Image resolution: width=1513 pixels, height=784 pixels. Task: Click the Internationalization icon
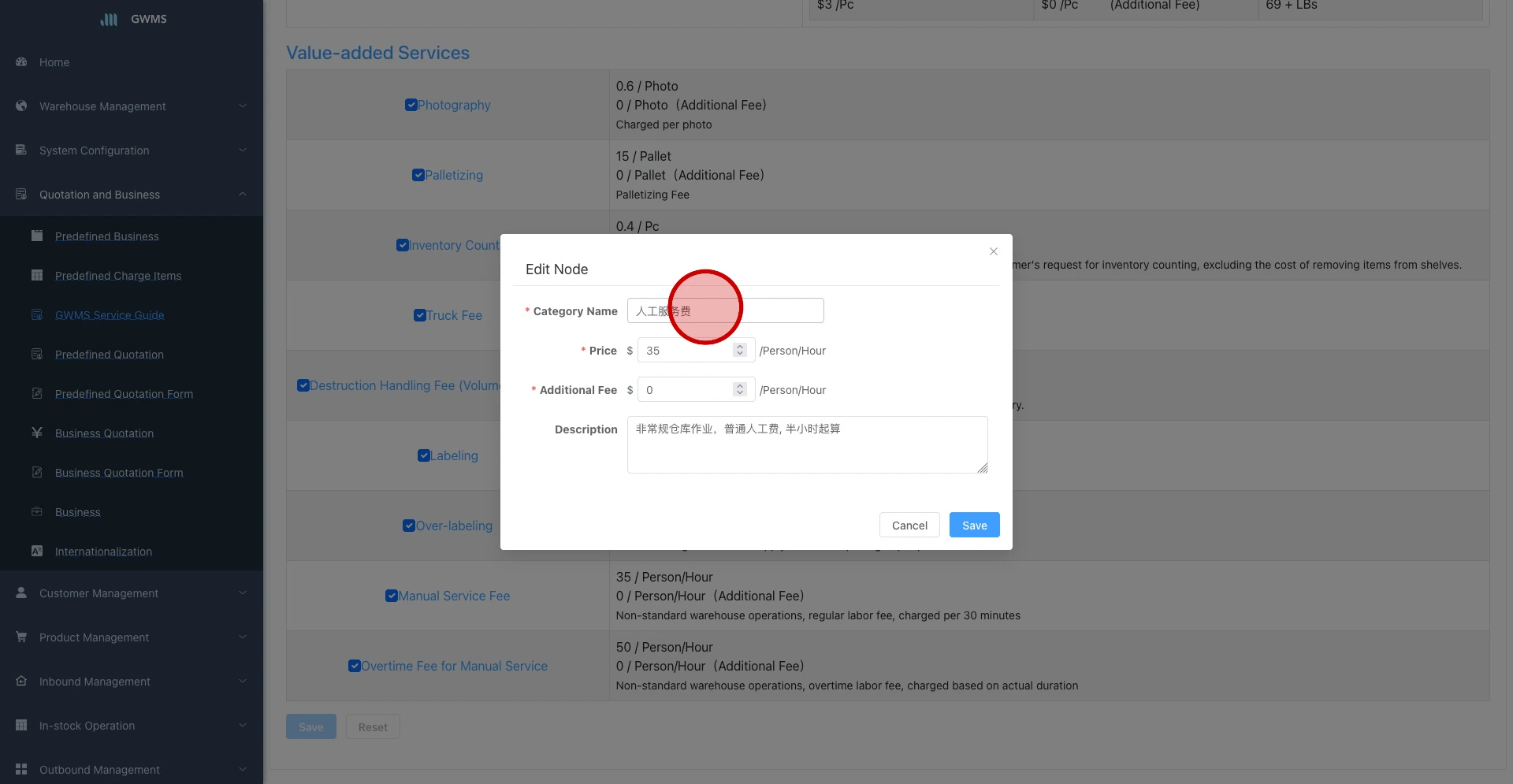pyautogui.click(x=37, y=551)
